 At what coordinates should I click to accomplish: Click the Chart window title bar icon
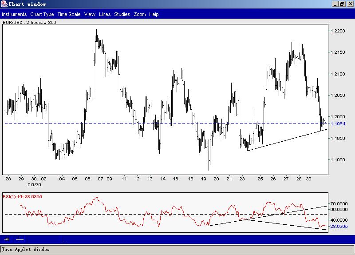pos(4,4)
